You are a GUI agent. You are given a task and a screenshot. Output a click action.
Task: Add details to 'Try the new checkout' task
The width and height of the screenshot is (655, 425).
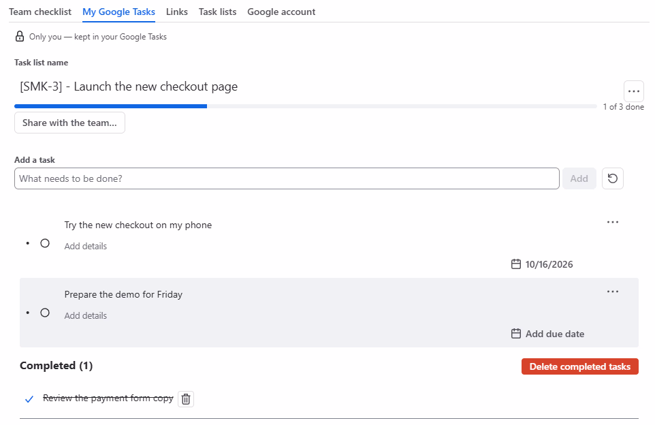coord(86,246)
